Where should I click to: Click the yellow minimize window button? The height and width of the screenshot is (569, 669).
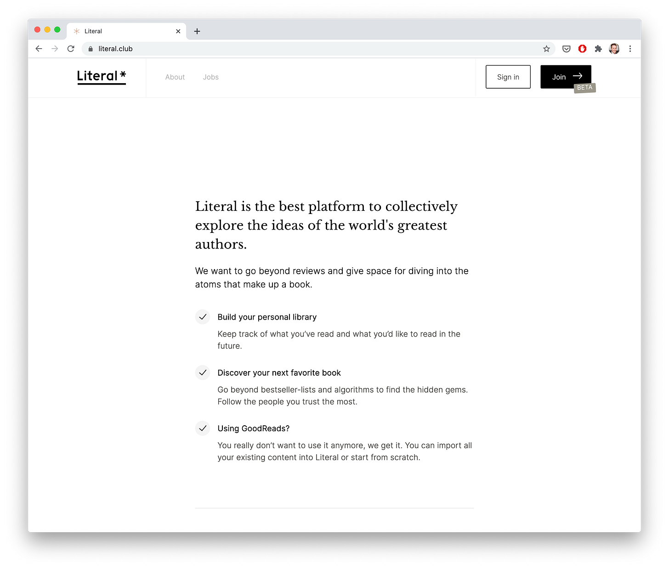(x=47, y=29)
